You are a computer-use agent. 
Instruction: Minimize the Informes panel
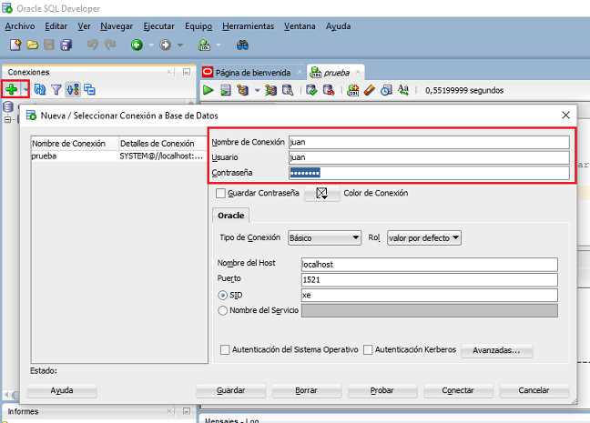click(x=187, y=411)
